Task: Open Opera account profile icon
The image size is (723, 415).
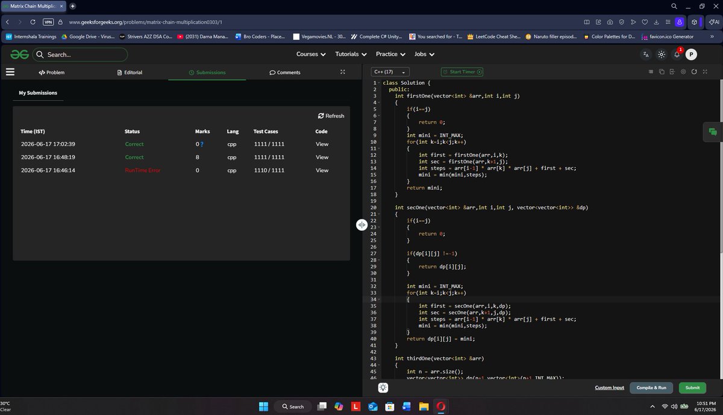Action: point(679,22)
